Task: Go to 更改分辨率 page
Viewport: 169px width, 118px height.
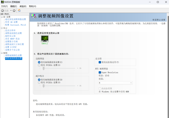Action: 10,30
